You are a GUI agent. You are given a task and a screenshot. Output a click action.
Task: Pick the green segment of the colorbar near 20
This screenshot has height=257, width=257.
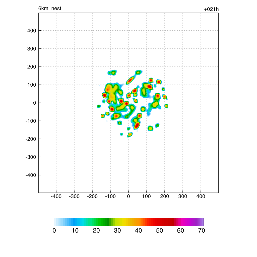tap(95, 222)
